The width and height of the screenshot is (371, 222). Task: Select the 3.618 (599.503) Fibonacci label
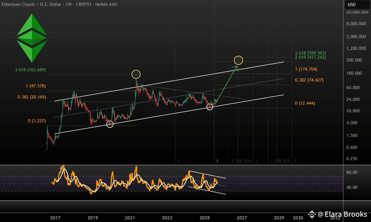tap(310, 53)
